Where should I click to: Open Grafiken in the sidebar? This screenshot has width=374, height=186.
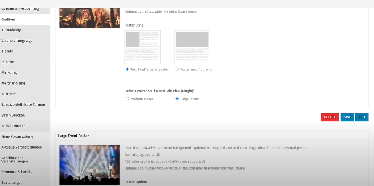pos(8,19)
